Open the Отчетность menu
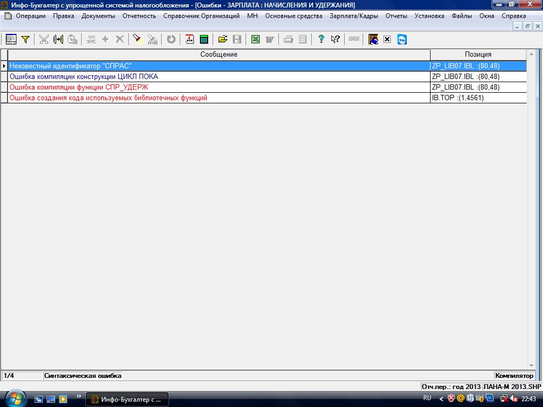 (139, 16)
